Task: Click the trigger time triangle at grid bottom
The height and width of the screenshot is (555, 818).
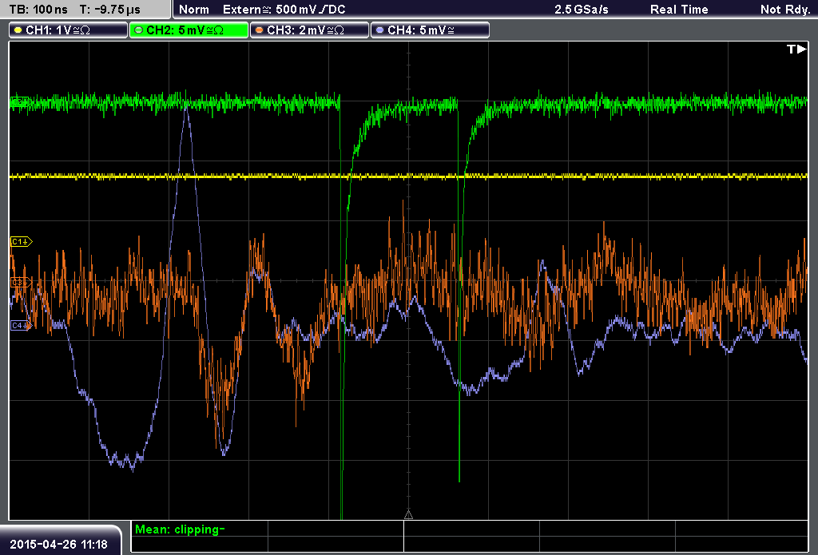Action: coord(408,515)
